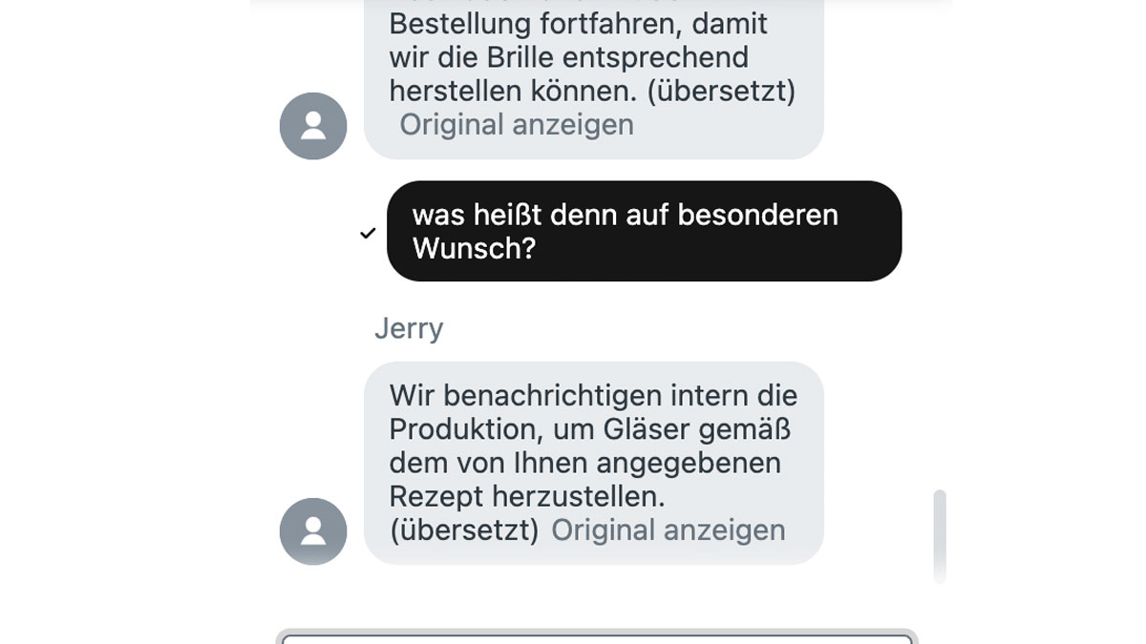The height and width of the screenshot is (644, 1146).
Task: Click the word 'Produktion,' in Jerry's message
Action: click(x=466, y=429)
